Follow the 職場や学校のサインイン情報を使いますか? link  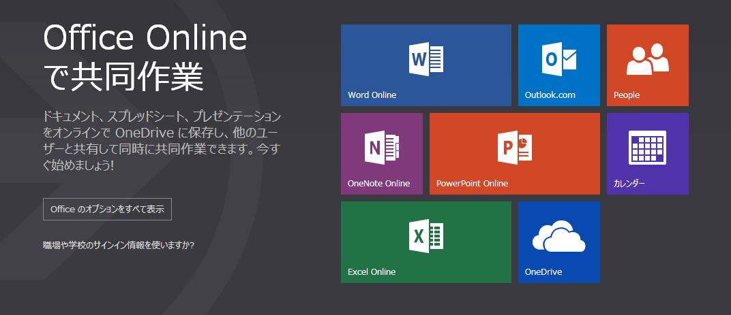coord(119,245)
